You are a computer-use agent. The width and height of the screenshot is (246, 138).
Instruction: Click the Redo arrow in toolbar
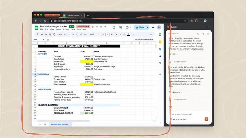point(46,34)
